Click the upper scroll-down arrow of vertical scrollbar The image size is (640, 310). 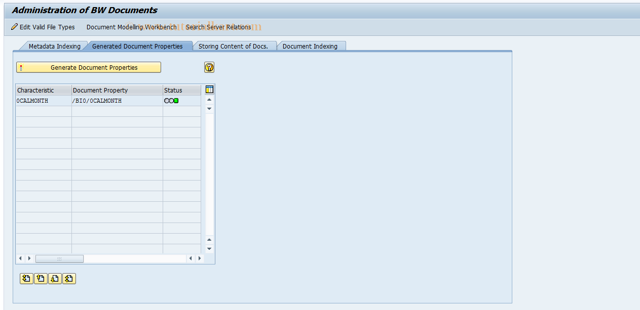tap(209, 109)
